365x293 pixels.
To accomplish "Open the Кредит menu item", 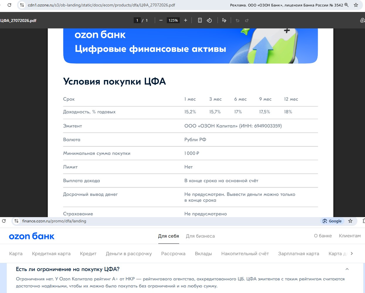I will pyautogui.click(x=88, y=253).
